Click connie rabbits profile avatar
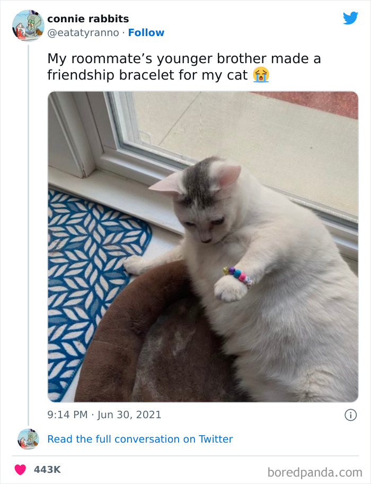 point(28,25)
